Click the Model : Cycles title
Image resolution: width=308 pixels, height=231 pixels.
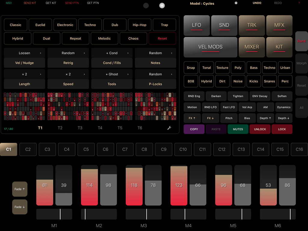pyautogui.click(x=202, y=4)
